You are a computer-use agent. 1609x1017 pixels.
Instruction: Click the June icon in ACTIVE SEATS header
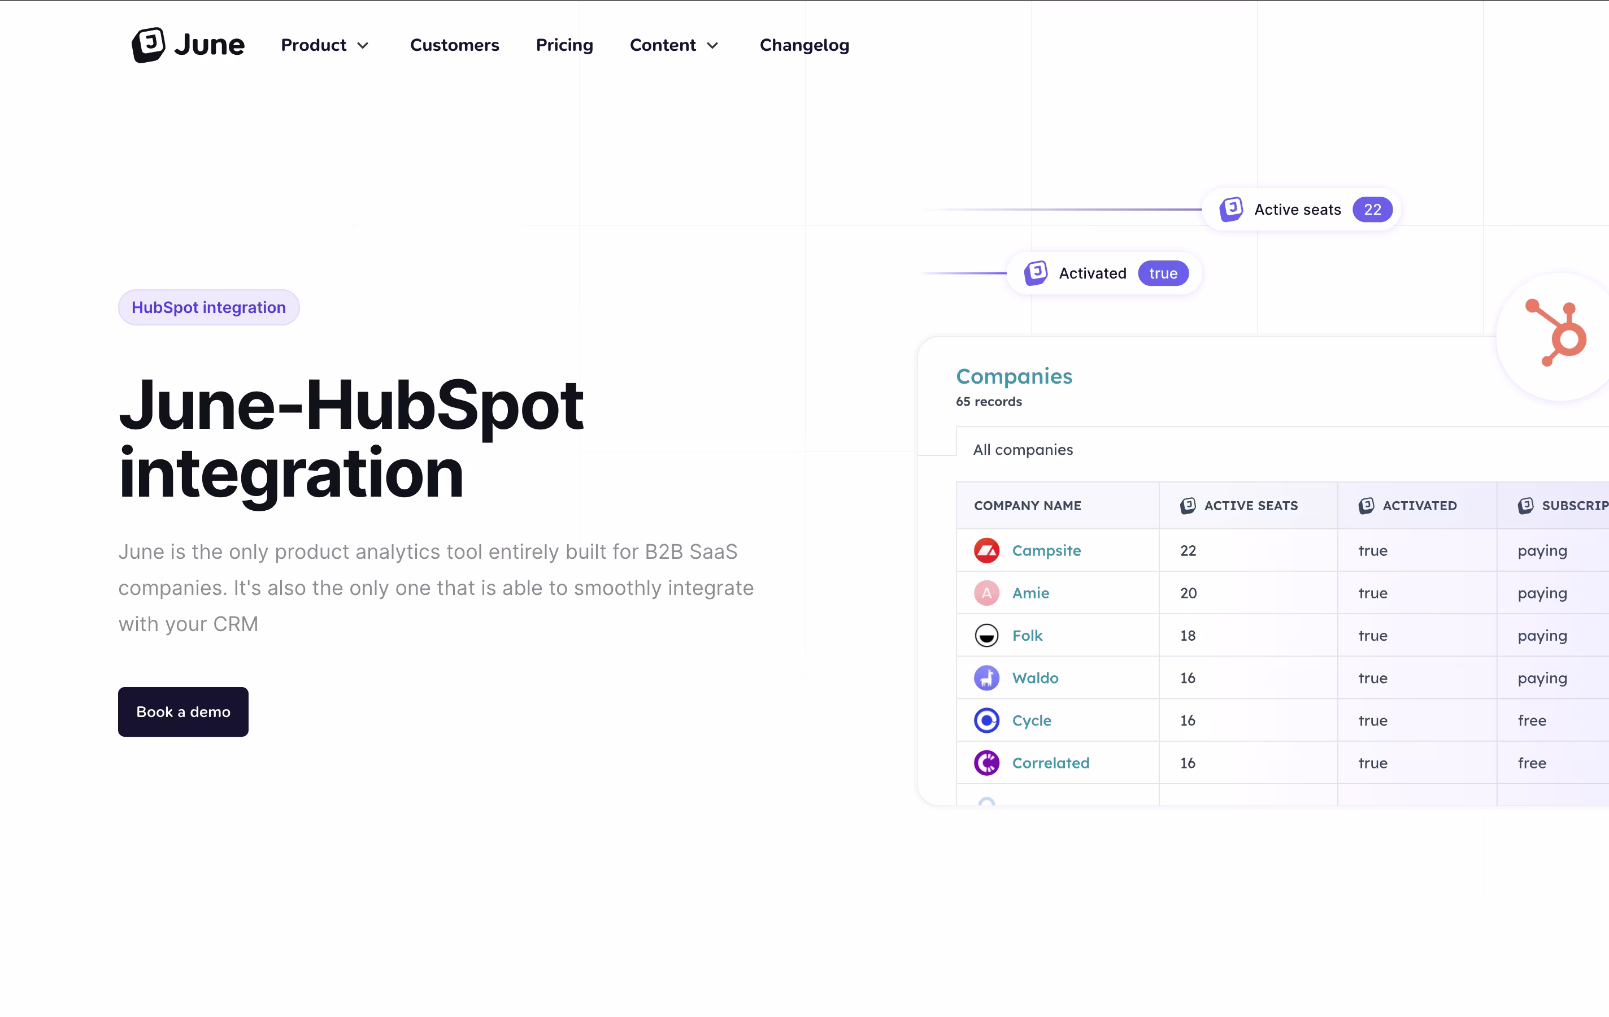(x=1188, y=506)
